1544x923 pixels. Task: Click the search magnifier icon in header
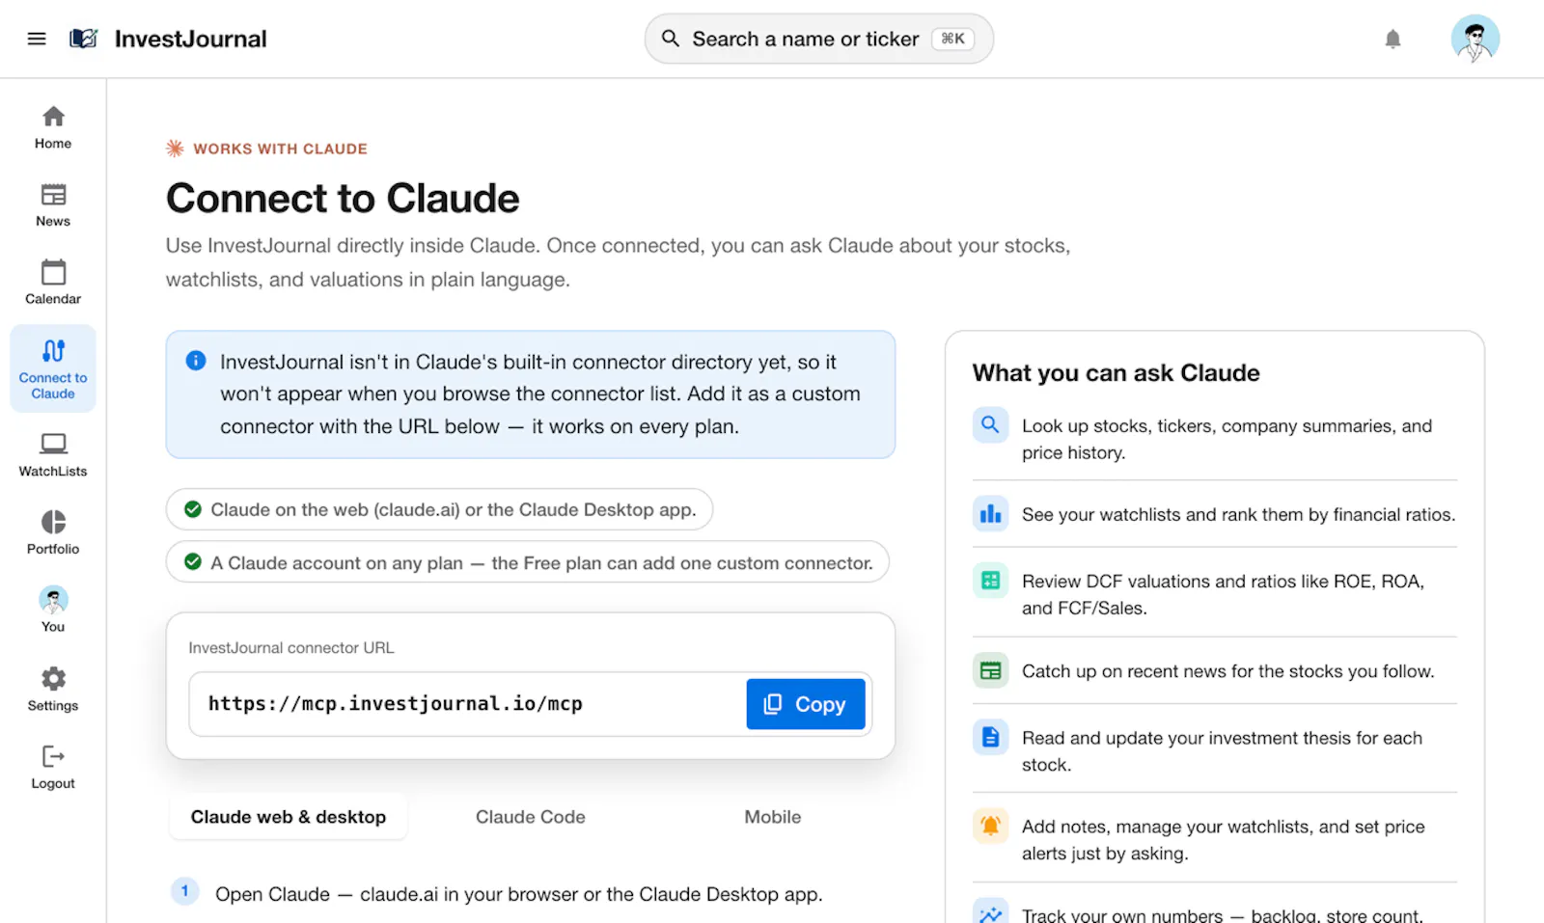tap(670, 39)
